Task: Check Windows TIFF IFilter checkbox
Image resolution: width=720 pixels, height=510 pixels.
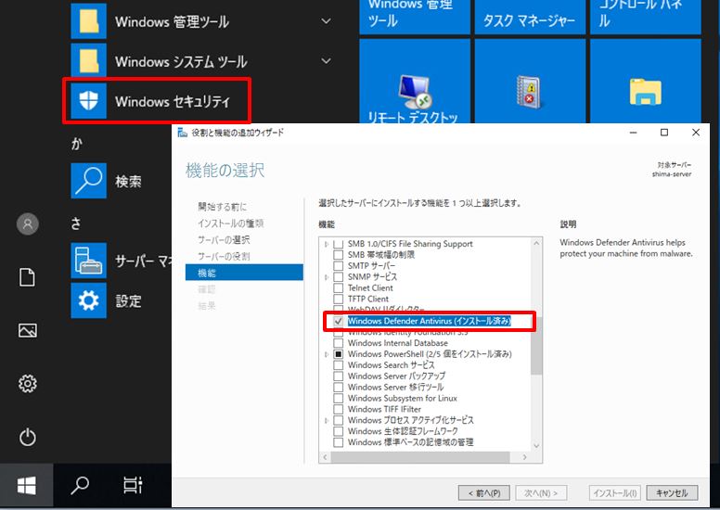Action: pyautogui.click(x=338, y=409)
